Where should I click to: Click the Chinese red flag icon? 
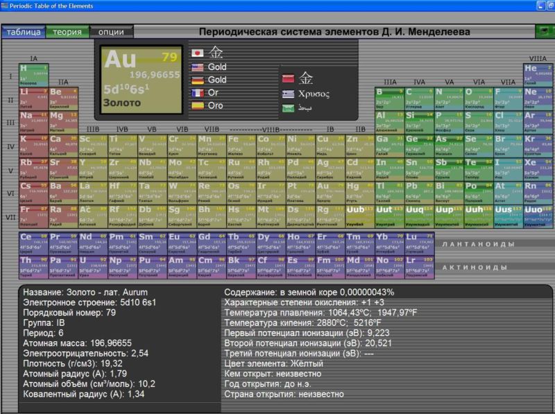(x=288, y=78)
